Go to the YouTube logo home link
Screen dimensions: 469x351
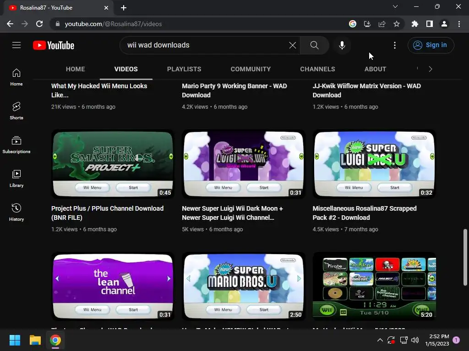[54, 45]
